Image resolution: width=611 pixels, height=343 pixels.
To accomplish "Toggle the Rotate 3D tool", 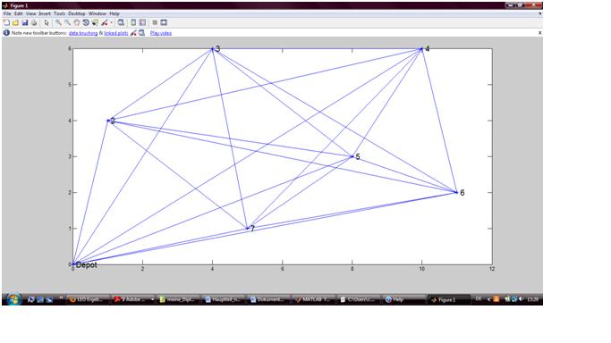I will (86, 23).
